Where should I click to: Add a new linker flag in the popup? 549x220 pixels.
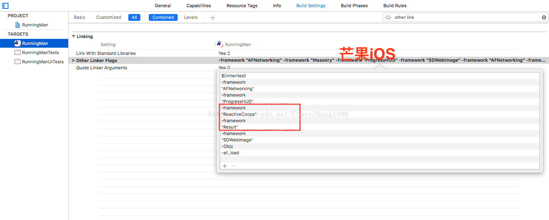(x=225, y=166)
